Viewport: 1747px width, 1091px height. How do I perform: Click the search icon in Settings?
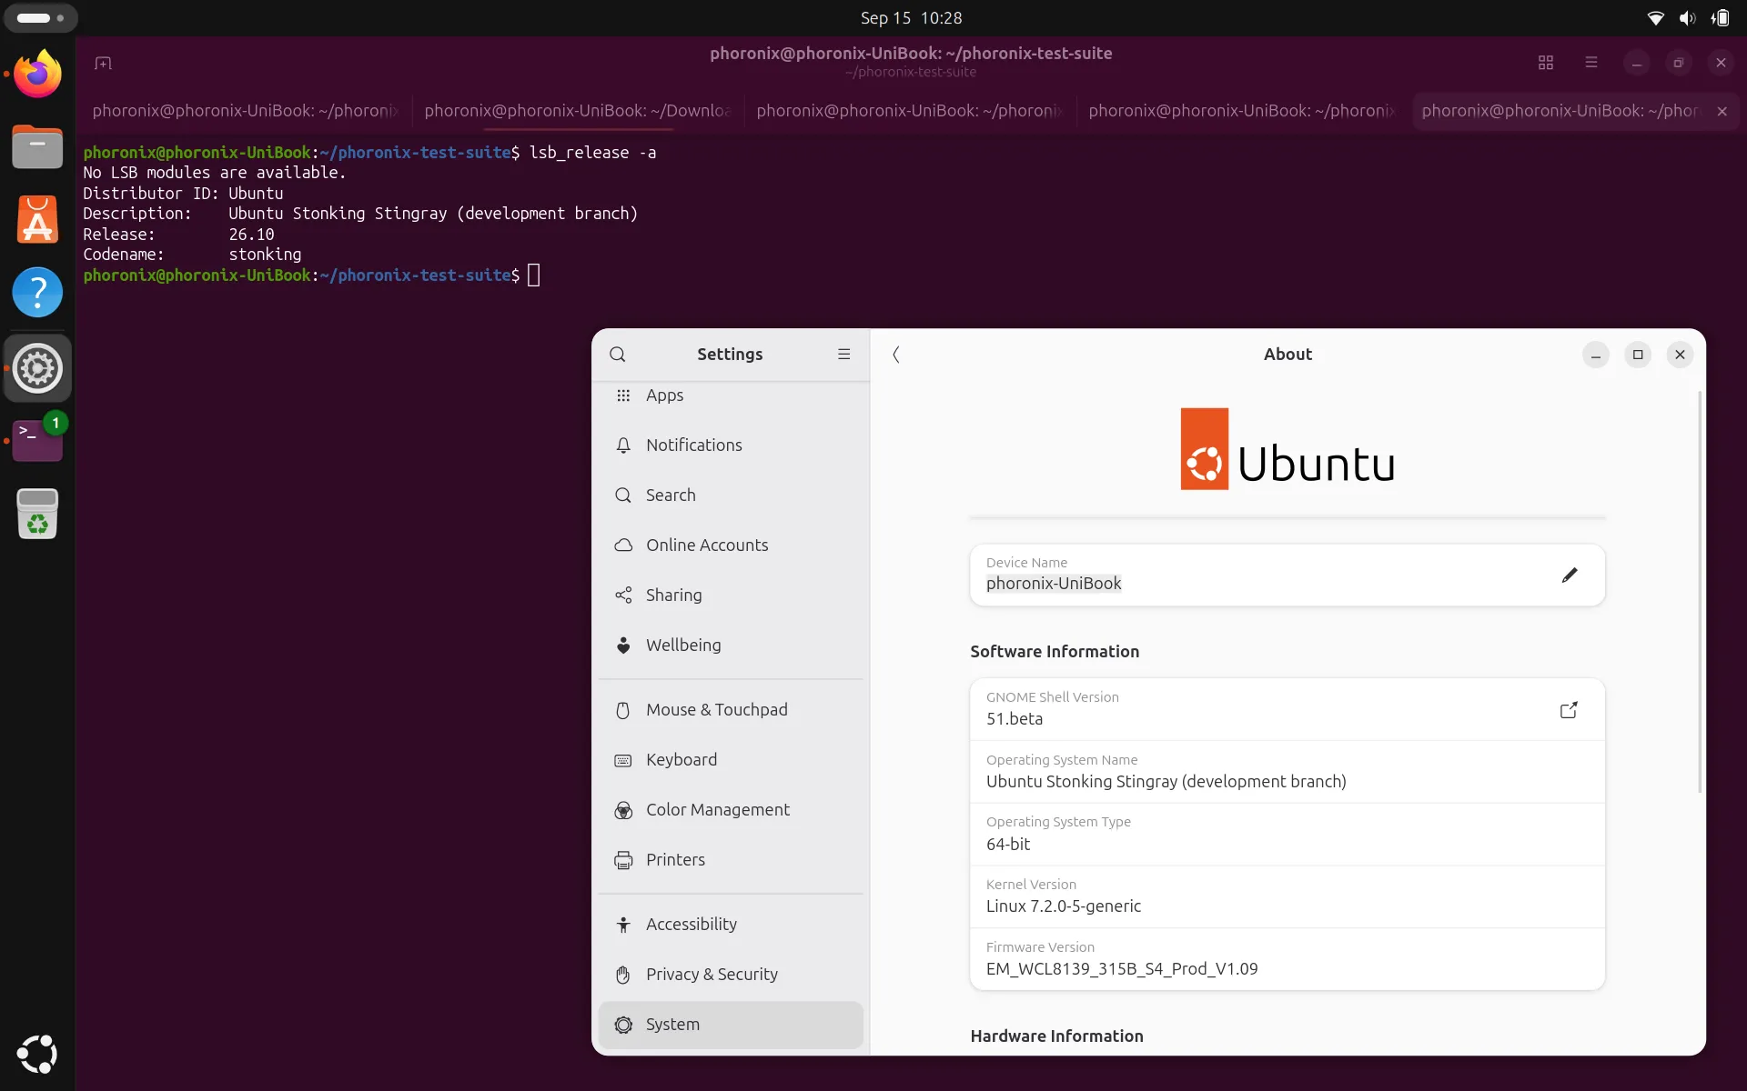point(618,355)
